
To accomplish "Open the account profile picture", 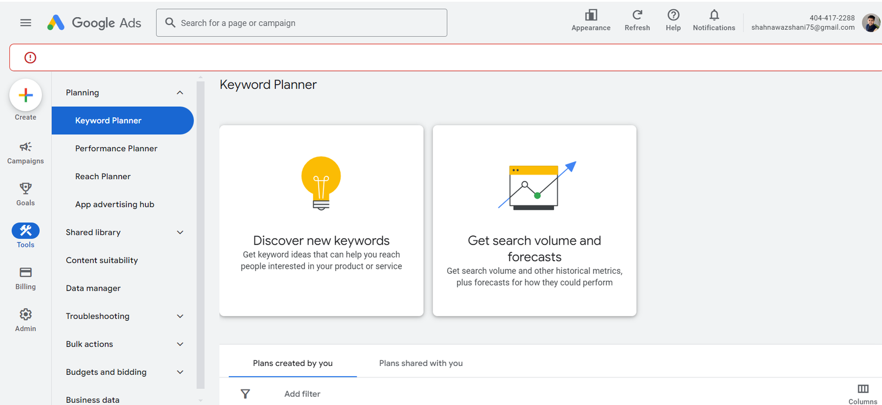I will pyautogui.click(x=871, y=23).
